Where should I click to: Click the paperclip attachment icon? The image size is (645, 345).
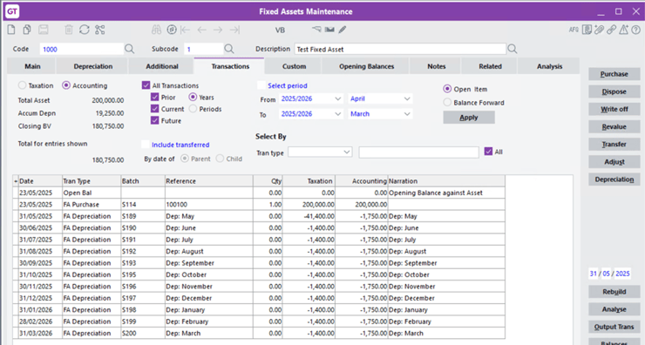point(599,30)
